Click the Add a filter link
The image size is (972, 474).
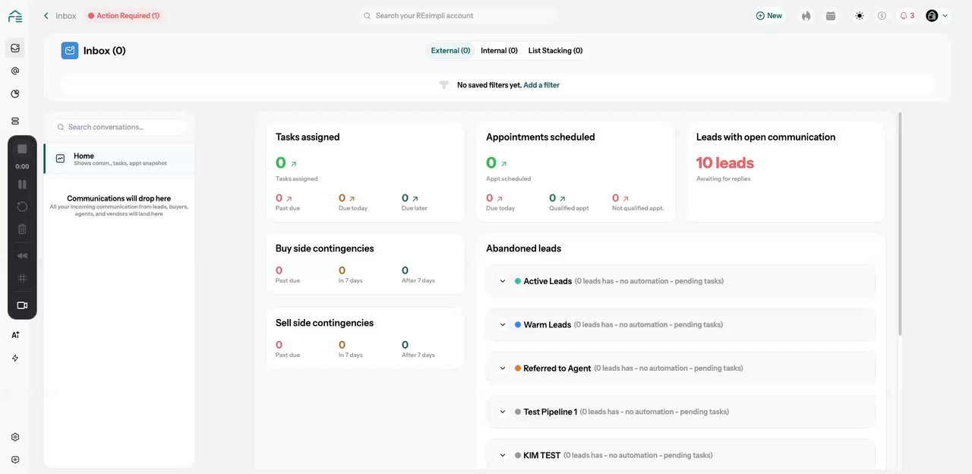pos(541,85)
